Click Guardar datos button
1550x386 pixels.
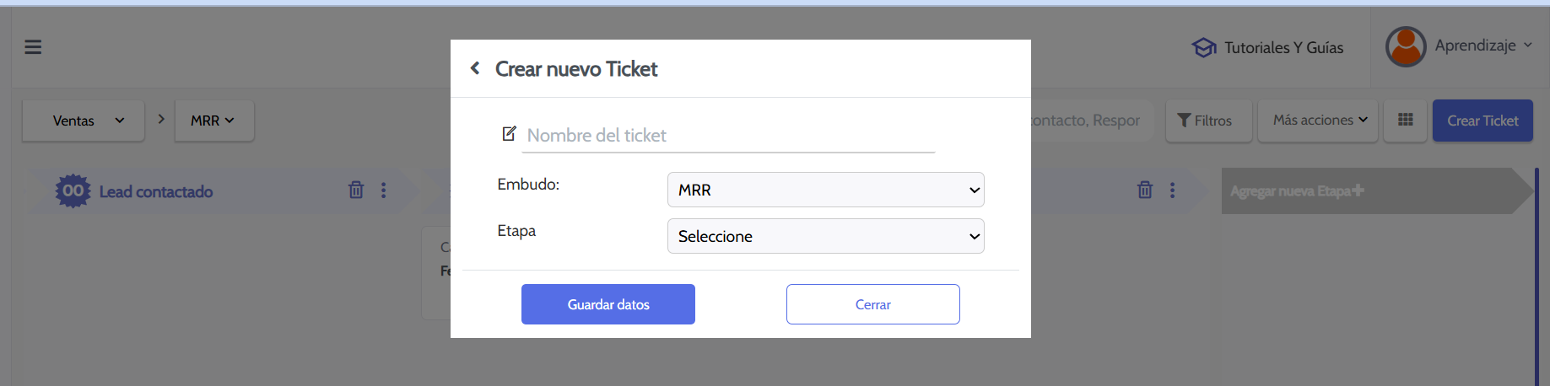tap(608, 304)
